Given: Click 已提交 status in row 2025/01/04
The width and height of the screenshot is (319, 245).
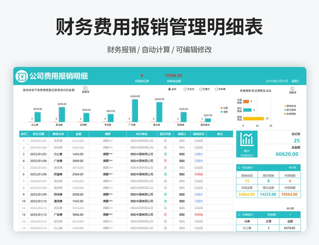Looking at the screenshot, I should [x=199, y=161].
